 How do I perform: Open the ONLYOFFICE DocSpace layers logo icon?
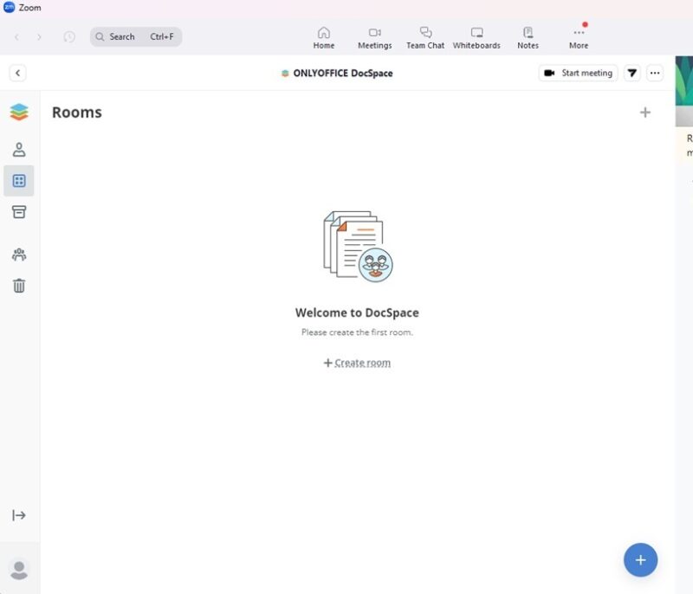coord(19,112)
